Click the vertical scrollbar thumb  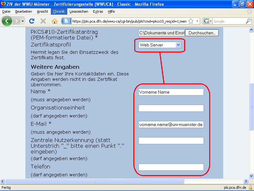pyautogui.click(x=251, y=107)
